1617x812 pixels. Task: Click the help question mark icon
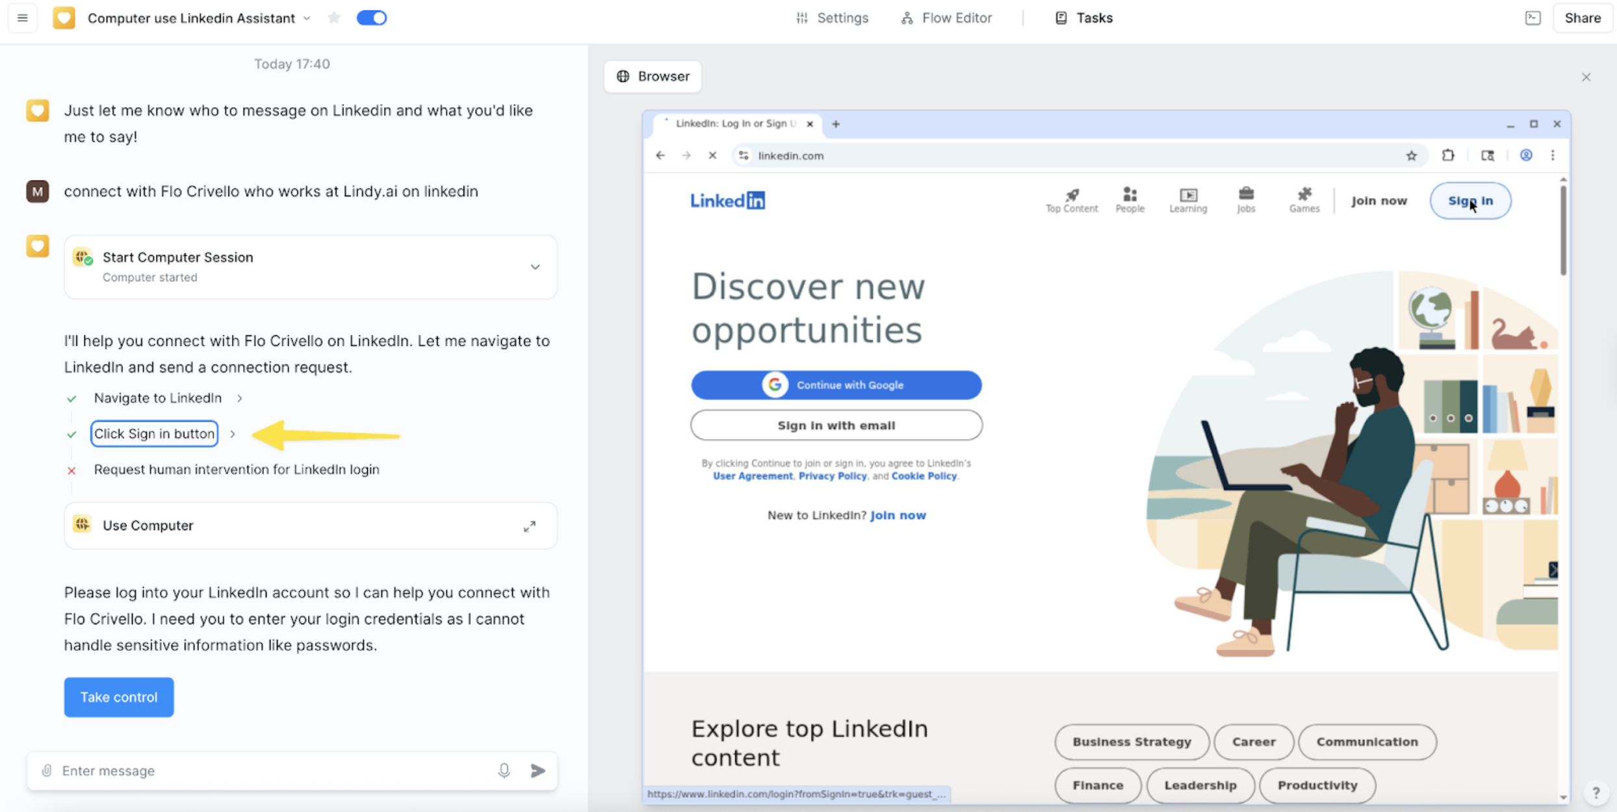click(1596, 793)
